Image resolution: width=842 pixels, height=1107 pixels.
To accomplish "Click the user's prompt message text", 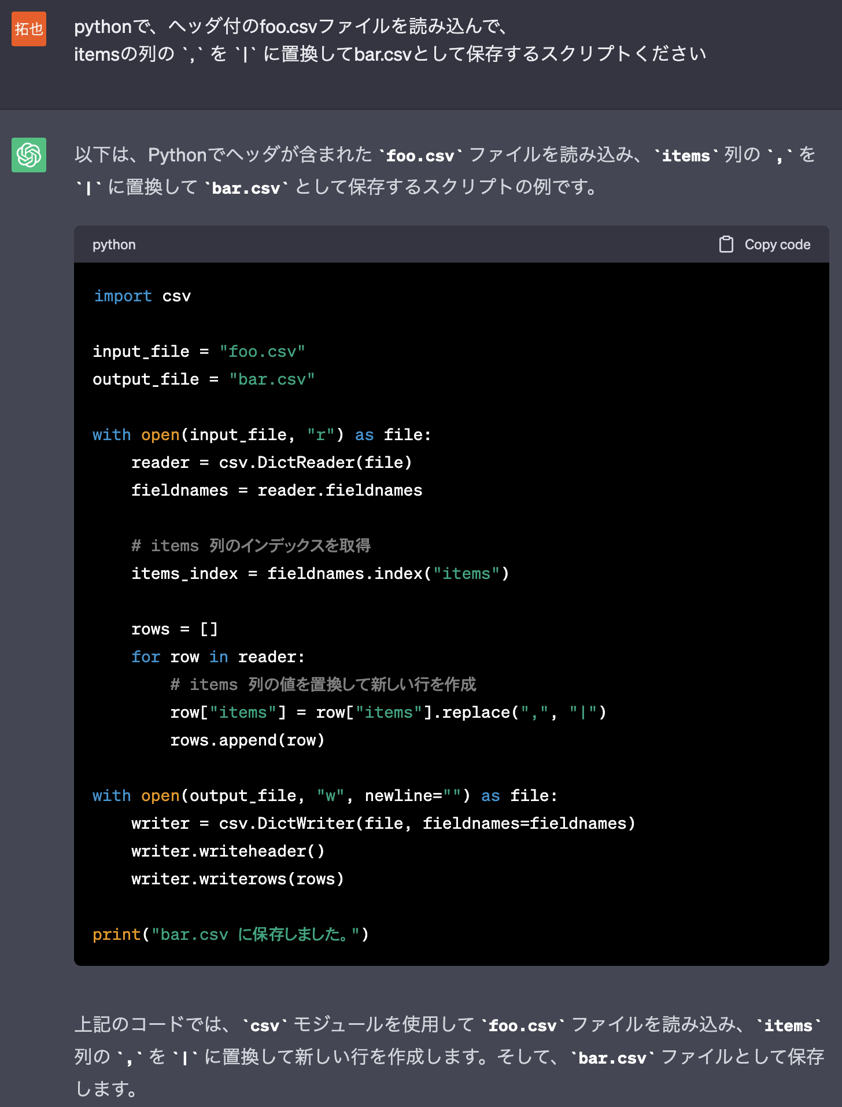I will pyautogui.click(x=390, y=40).
